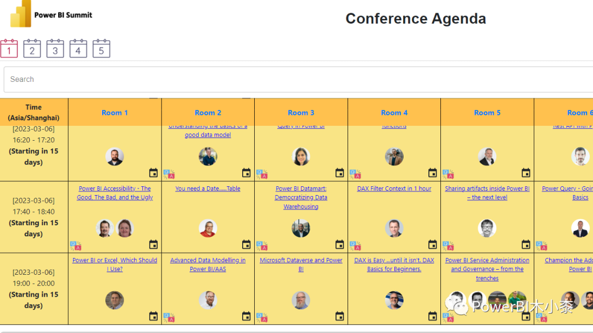Image resolution: width=593 pixels, height=333 pixels.
Task: Open 'DAX Filter Context in 1 hour' link
Action: click(394, 188)
